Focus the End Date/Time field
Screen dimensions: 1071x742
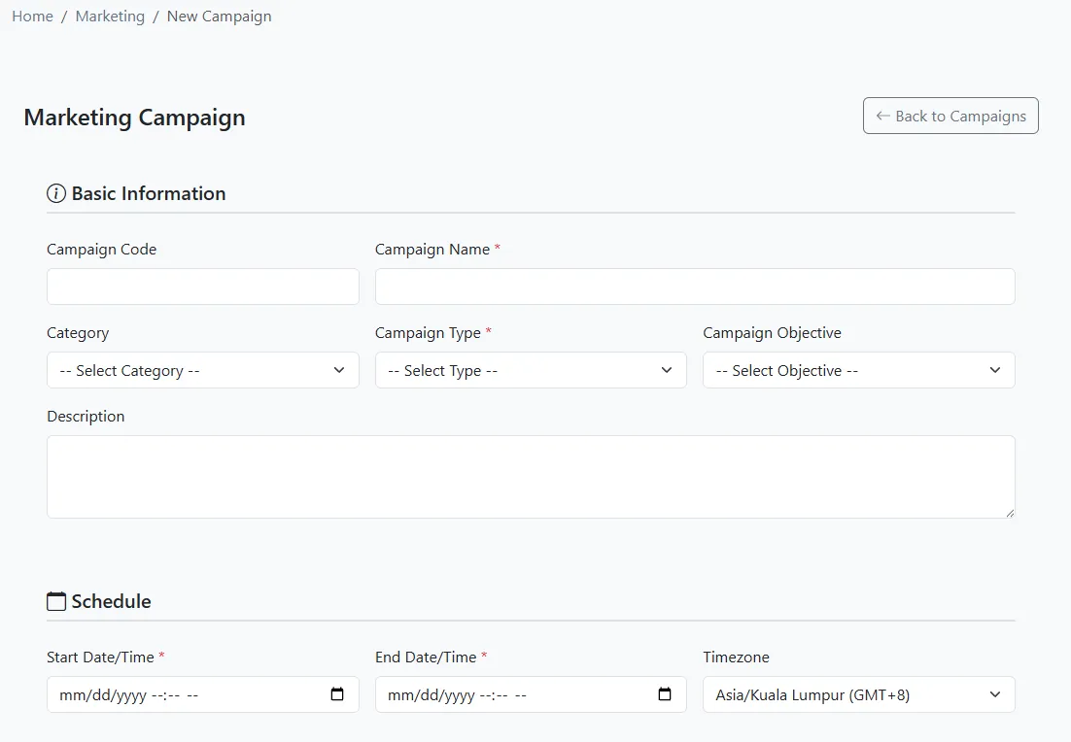tap(531, 694)
